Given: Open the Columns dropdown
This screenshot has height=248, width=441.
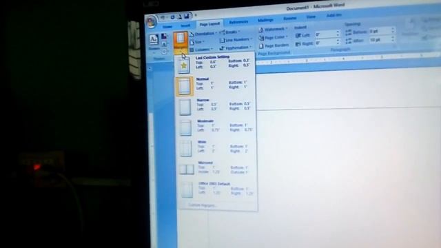Looking at the screenshot, I should pos(201,50).
